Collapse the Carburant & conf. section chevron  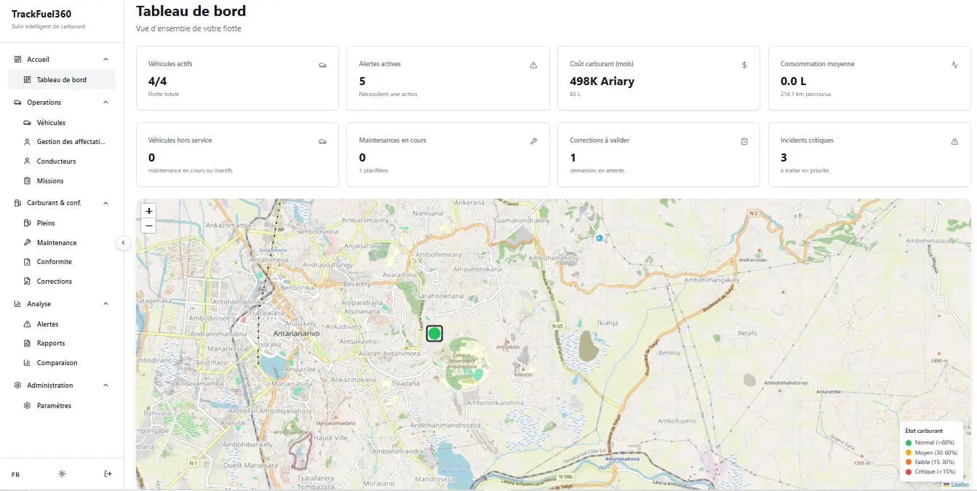point(105,203)
